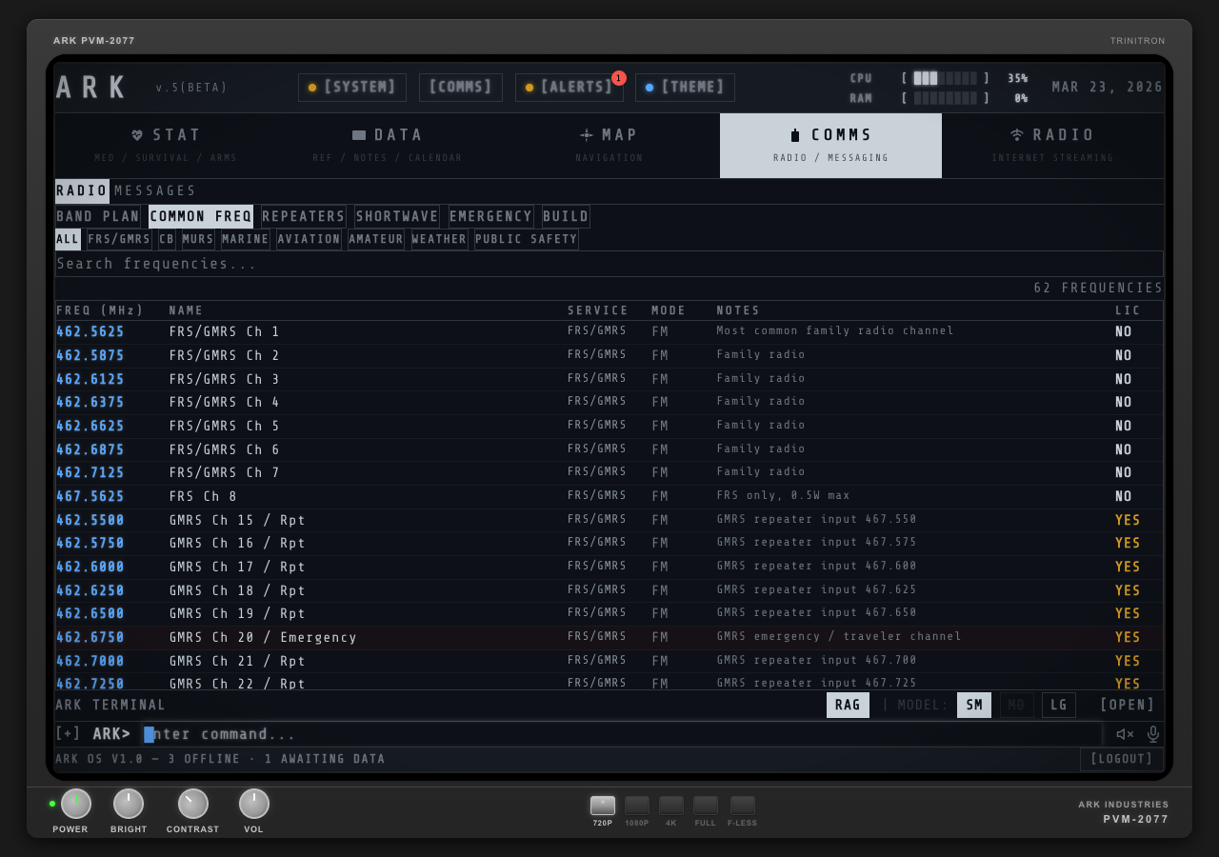Screen dimensions: 1219x857
Task: Activate the microphone icon in the terminal
Action: [x=1152, y=734]
